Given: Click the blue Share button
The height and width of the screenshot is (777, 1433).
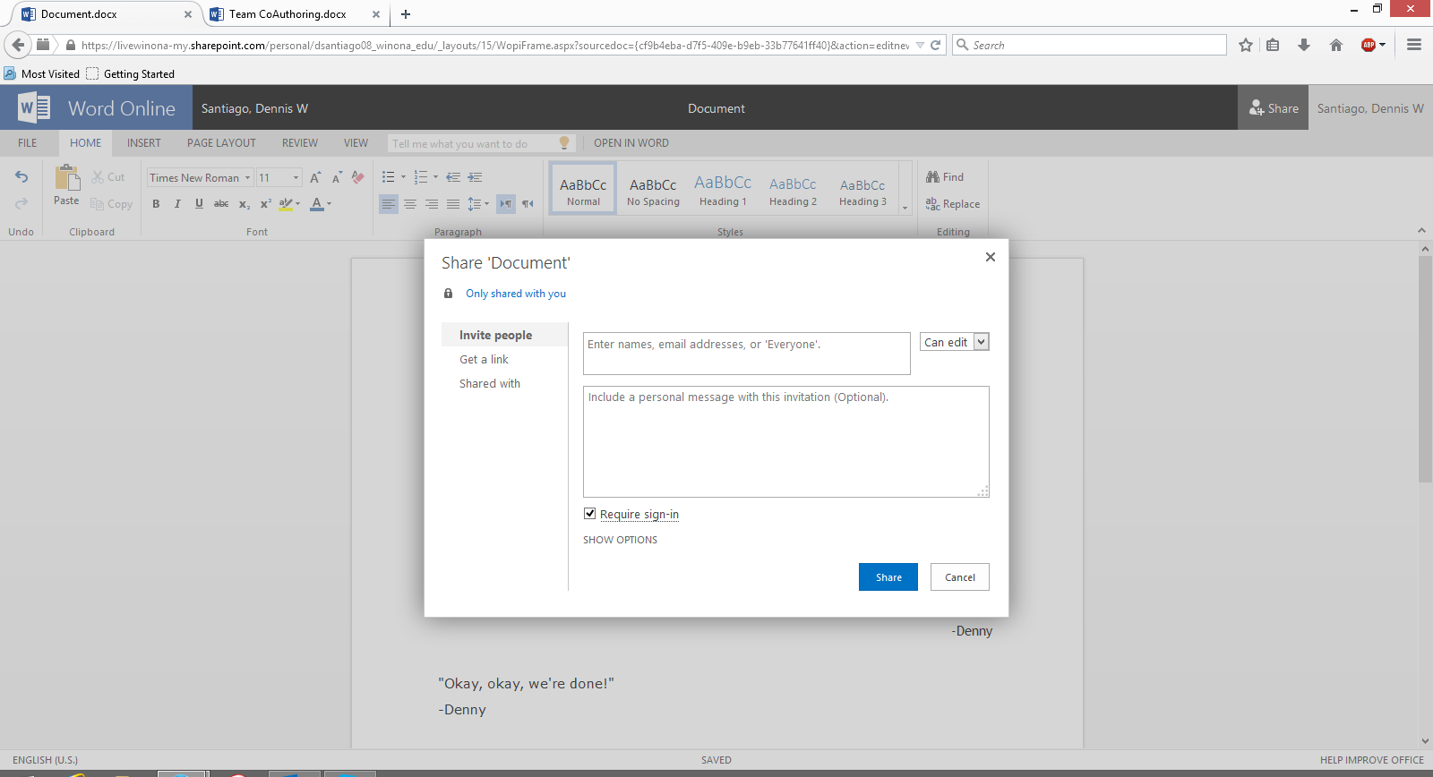Looking at the screenshot, I should click(888, 577).
